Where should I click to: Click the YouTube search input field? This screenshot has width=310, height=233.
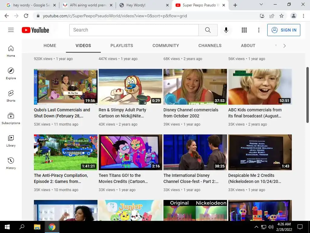(x=134, y=30)
